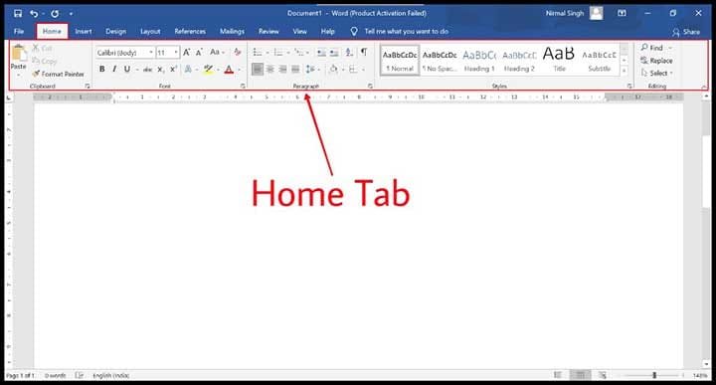Apply the Heading 1 style
716x385 pixels.
[479, 61]
